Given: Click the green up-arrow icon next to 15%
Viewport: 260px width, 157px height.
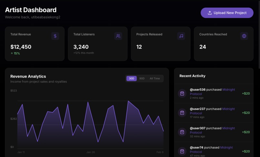Looking at the screenshot, I should (x=12, y=54).
